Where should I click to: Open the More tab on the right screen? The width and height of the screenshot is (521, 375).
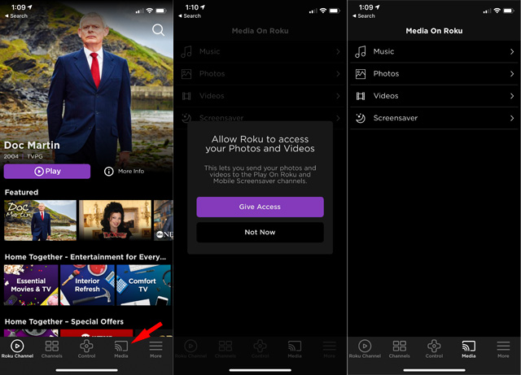503,349
